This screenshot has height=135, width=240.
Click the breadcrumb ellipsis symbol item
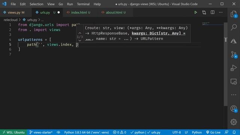tap(42, 20)
